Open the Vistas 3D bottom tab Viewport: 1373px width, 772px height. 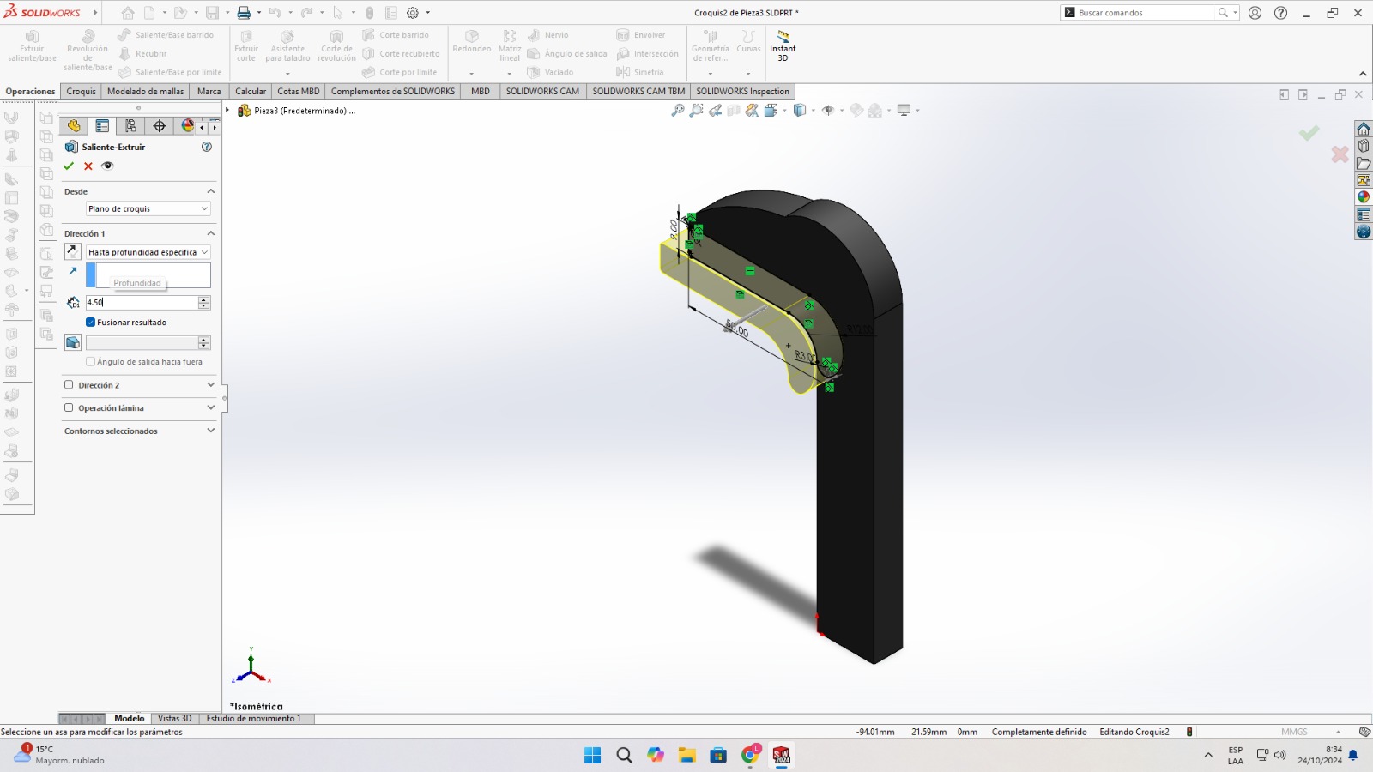pyautogui.click(x=174, y=719)
